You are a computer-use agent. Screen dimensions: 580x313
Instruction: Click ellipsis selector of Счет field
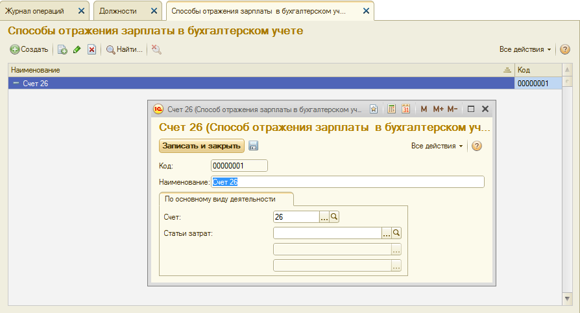pos(324,218)
